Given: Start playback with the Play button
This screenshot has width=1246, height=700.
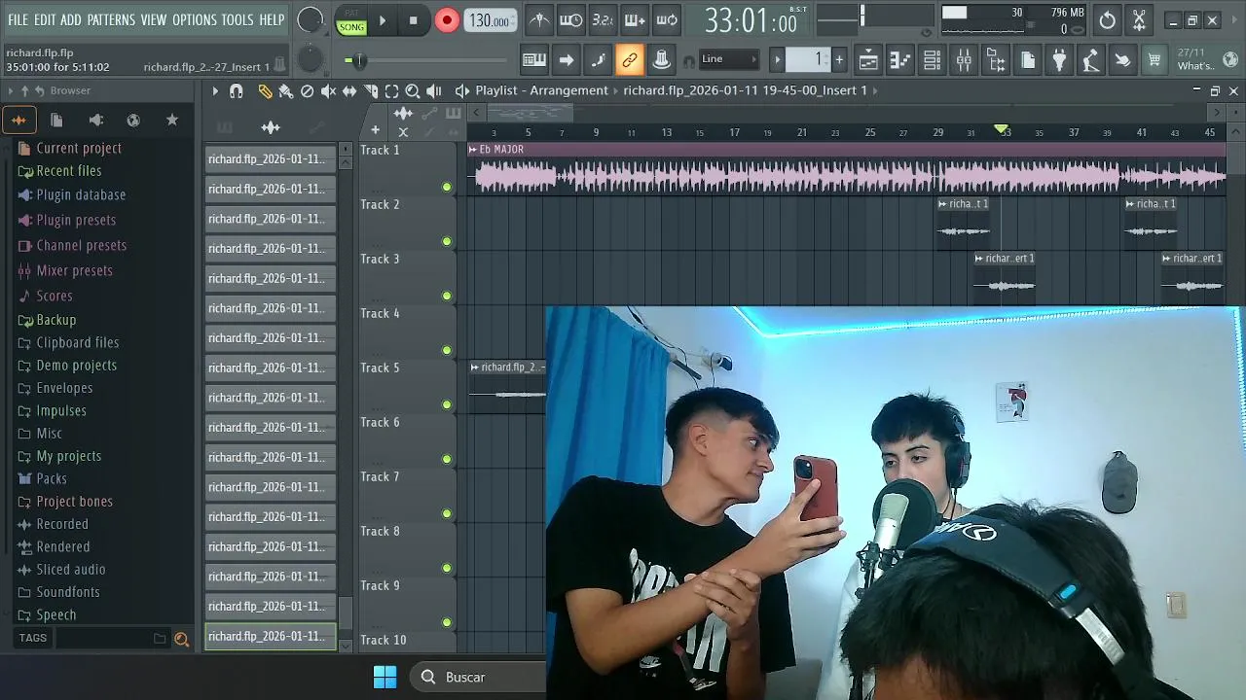Looking at the screenshot, I should 383,20.
